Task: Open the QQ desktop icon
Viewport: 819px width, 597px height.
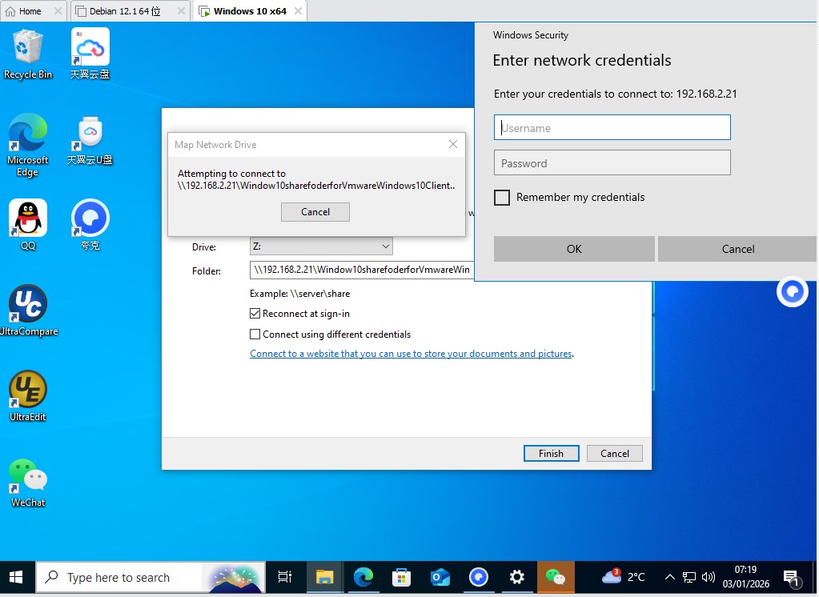Action: point(28,219)
